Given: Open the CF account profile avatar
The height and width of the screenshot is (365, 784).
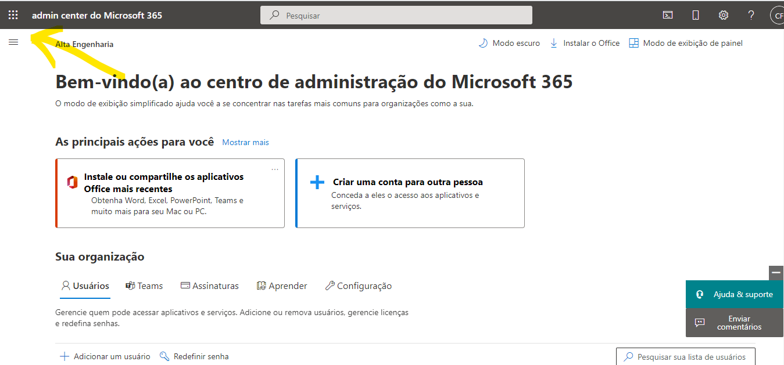Looking at the screenshot, I should pos(778,15).
